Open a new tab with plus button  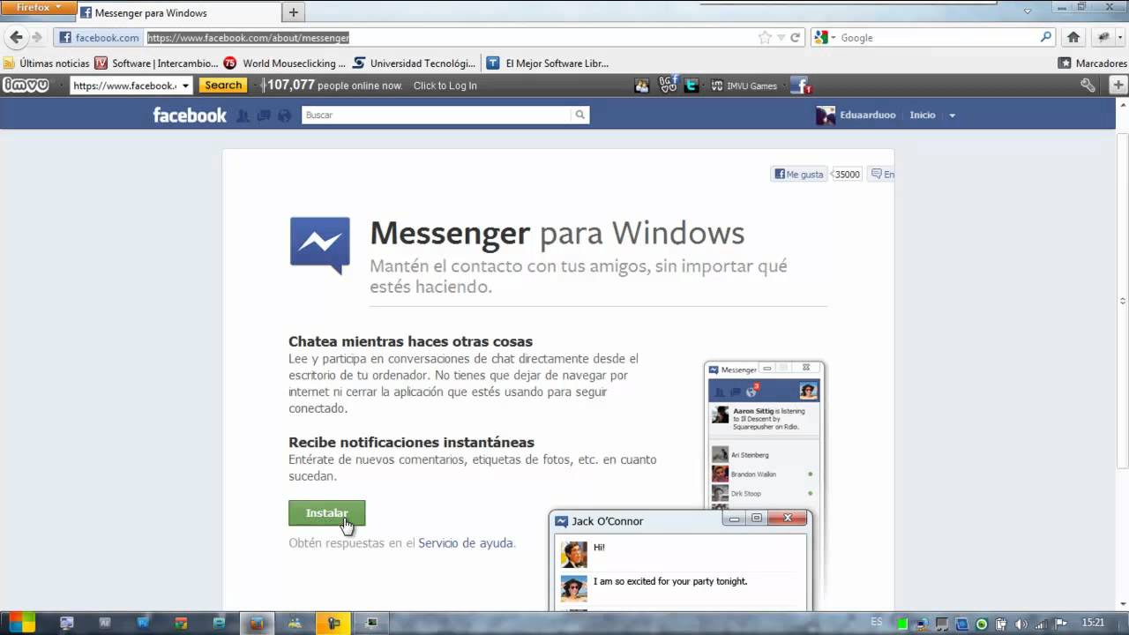coord(294,12)
